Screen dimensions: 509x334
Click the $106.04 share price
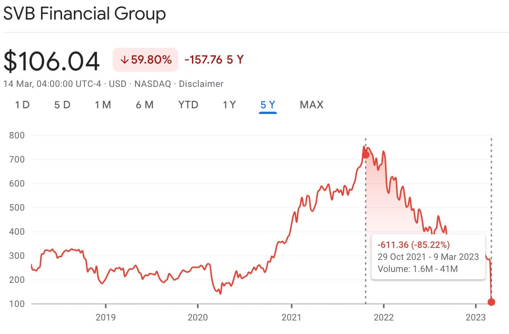[52, 61]
